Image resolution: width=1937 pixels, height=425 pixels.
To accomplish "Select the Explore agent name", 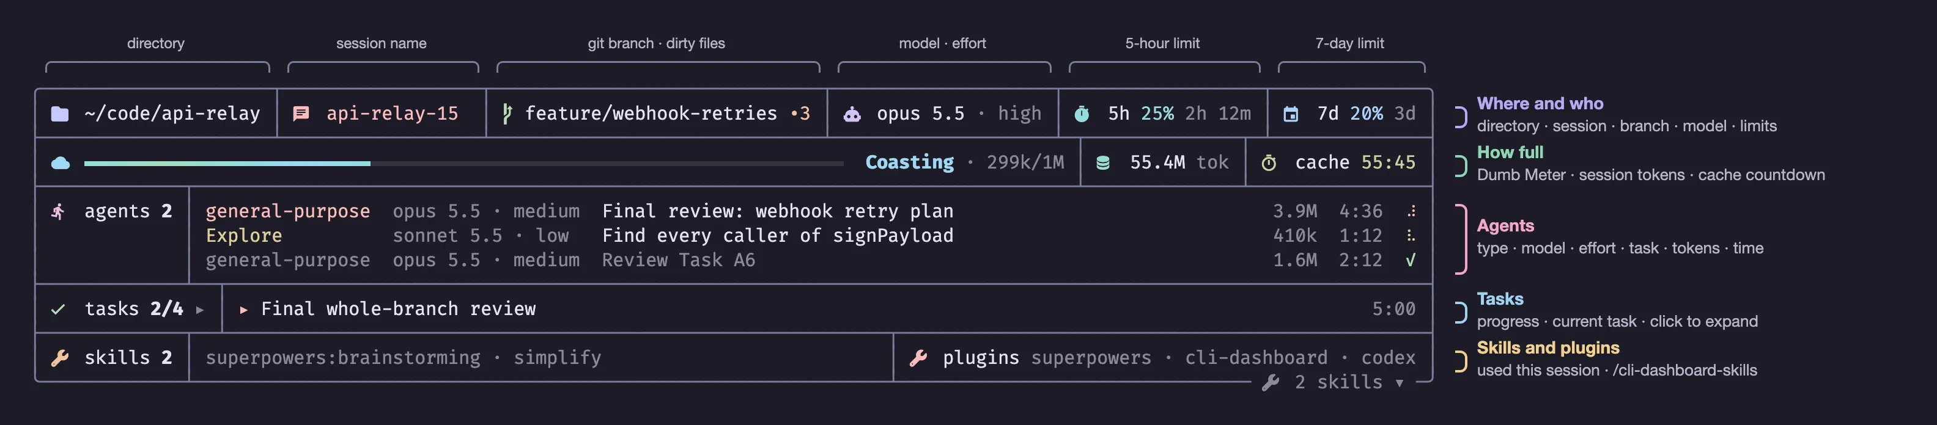I will pyautogui.click(x=243, y=236).
